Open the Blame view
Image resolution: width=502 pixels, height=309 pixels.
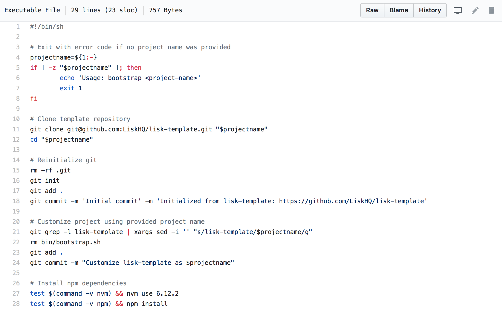(x=399, y=10)
